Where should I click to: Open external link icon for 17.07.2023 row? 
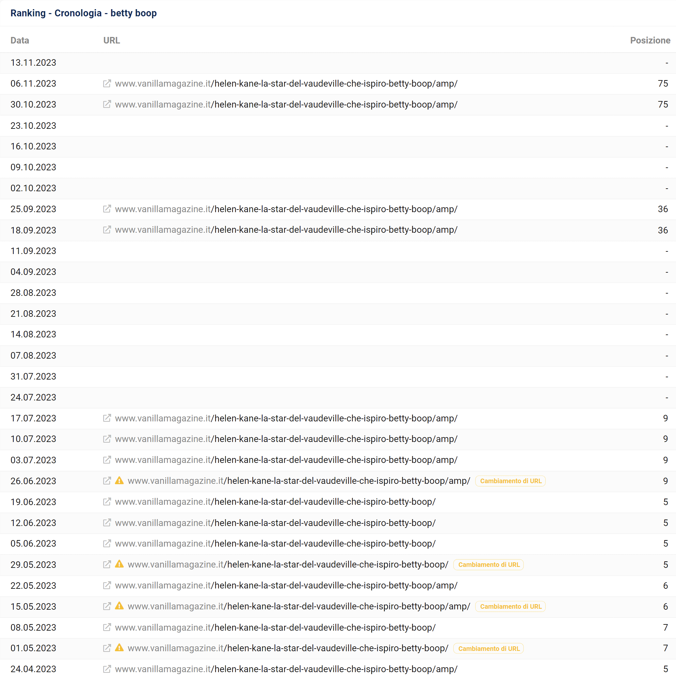(x=107, y=418)
